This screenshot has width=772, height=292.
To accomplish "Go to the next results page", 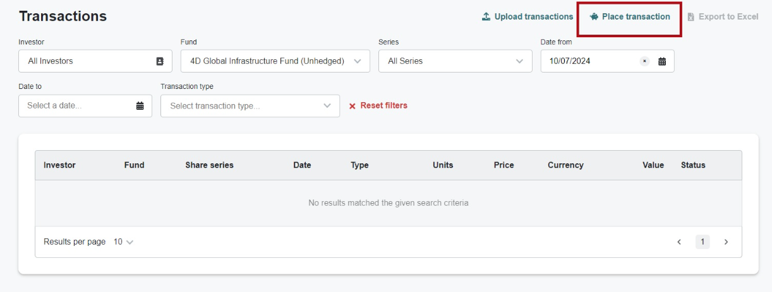I will (726, 242).
